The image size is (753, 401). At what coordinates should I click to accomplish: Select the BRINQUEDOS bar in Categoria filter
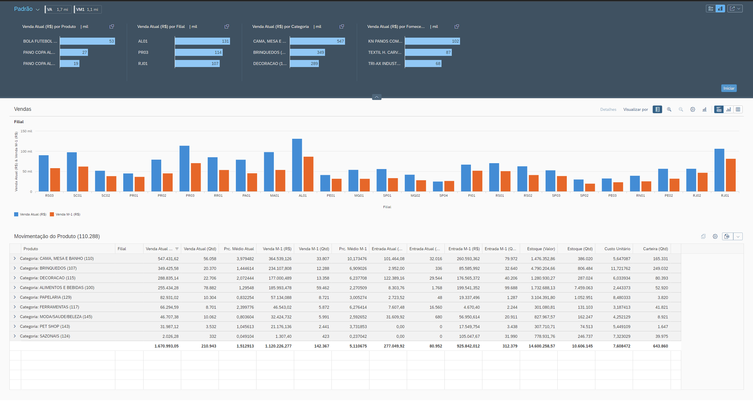307,52
